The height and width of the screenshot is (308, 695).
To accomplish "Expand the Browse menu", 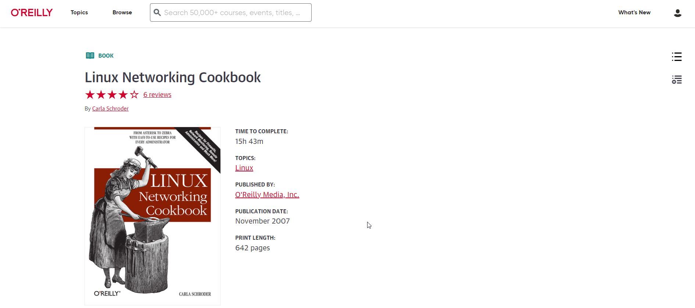I will point(122,12).
